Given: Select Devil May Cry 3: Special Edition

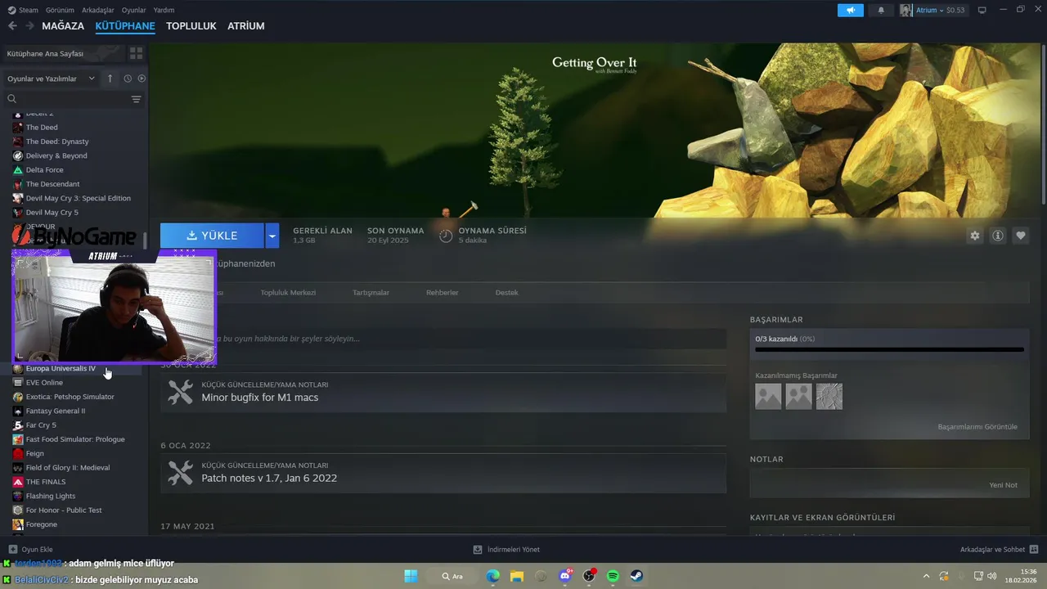Looking at the screenshot, I should [78, 198].
